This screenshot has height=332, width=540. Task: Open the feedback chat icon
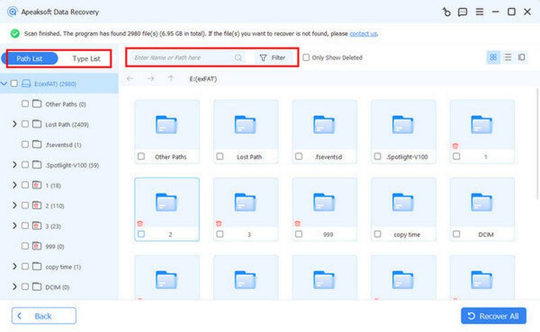point(462,12)
